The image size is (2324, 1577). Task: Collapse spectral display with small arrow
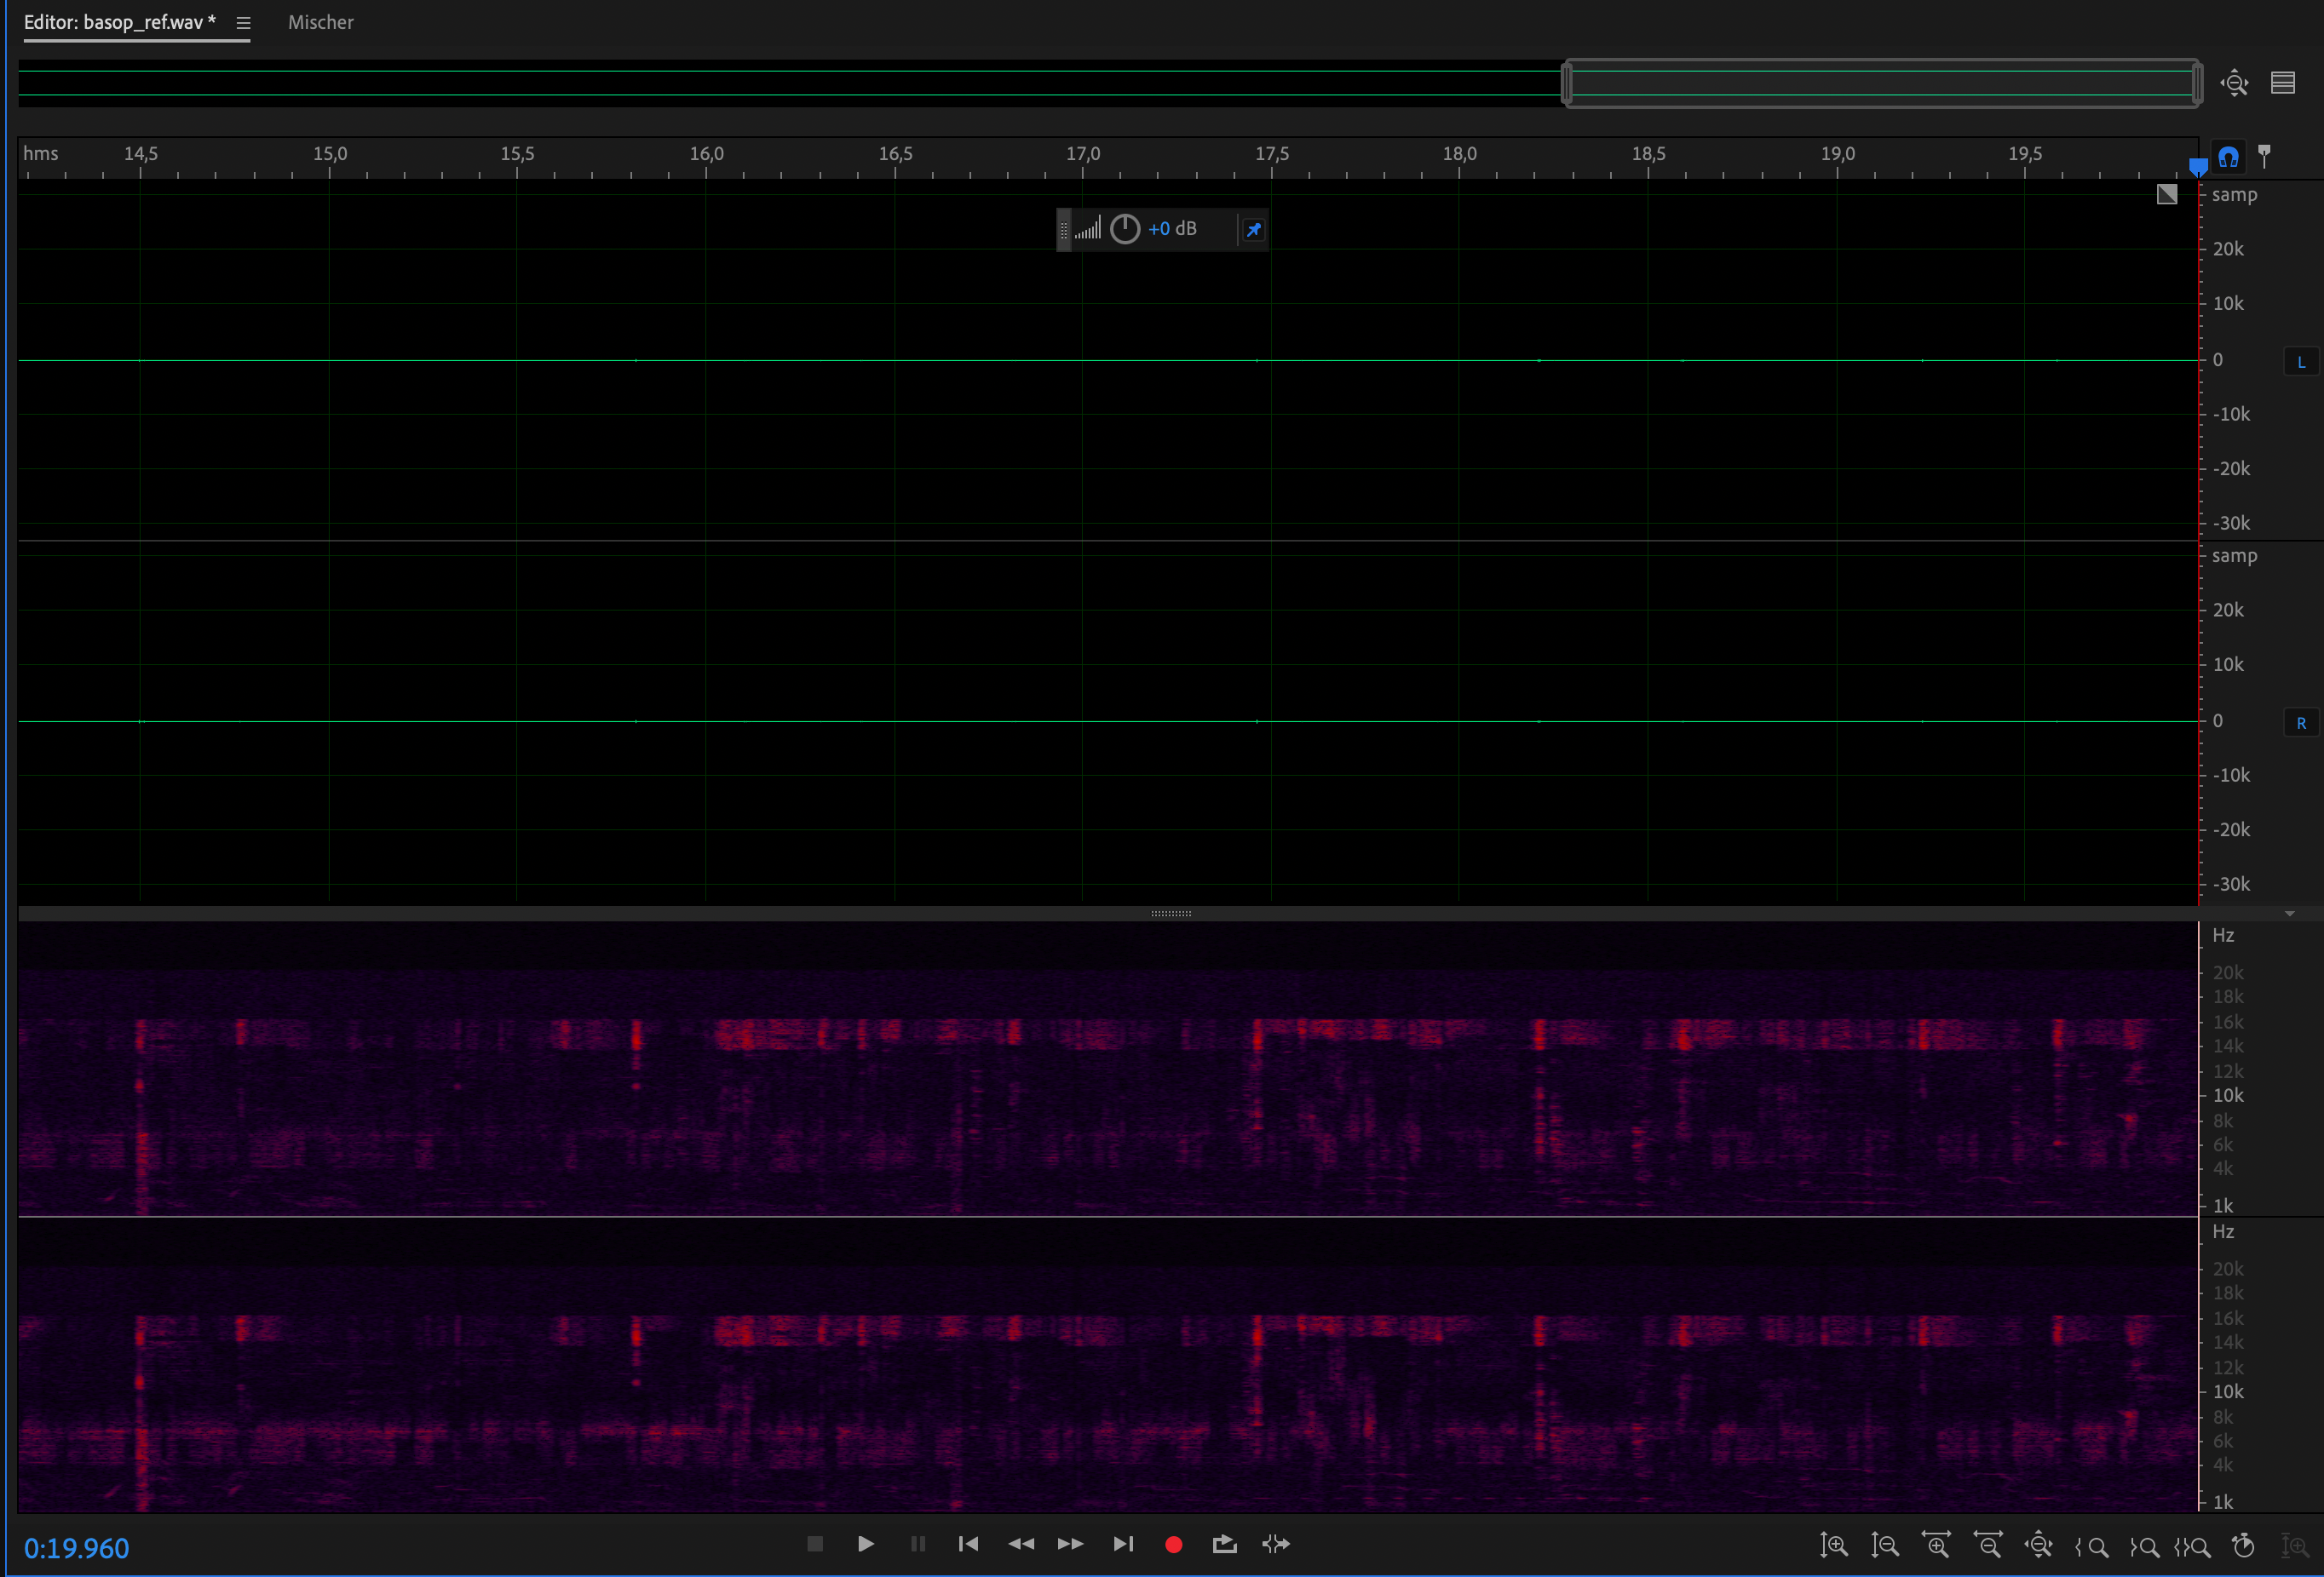point(2289,914)
